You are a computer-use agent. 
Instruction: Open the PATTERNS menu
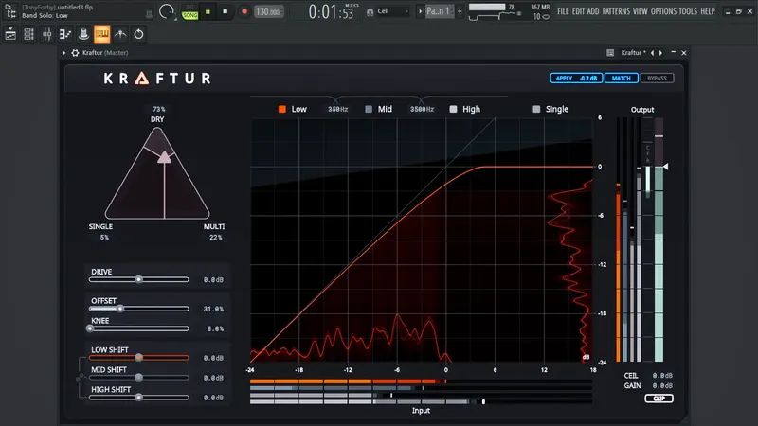click(x=616, y=11)
